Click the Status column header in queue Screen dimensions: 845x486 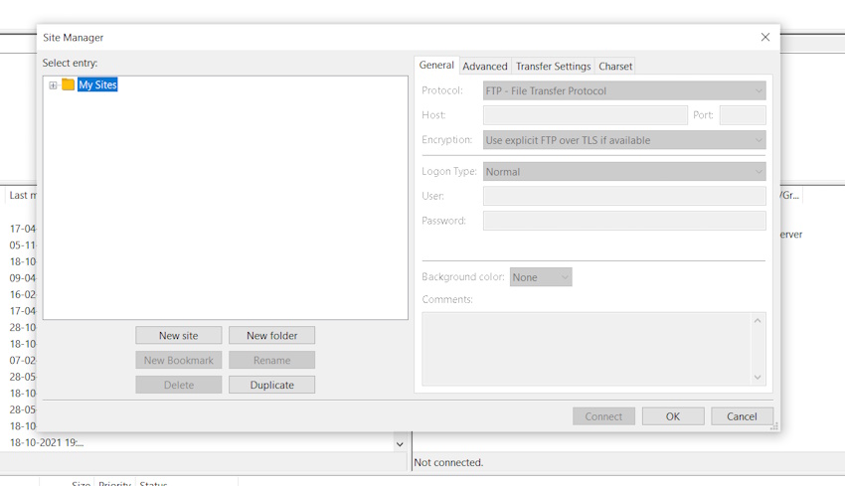coord(153,483)
